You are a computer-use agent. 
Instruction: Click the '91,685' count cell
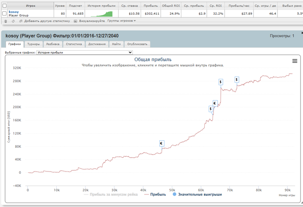[75, 13]
